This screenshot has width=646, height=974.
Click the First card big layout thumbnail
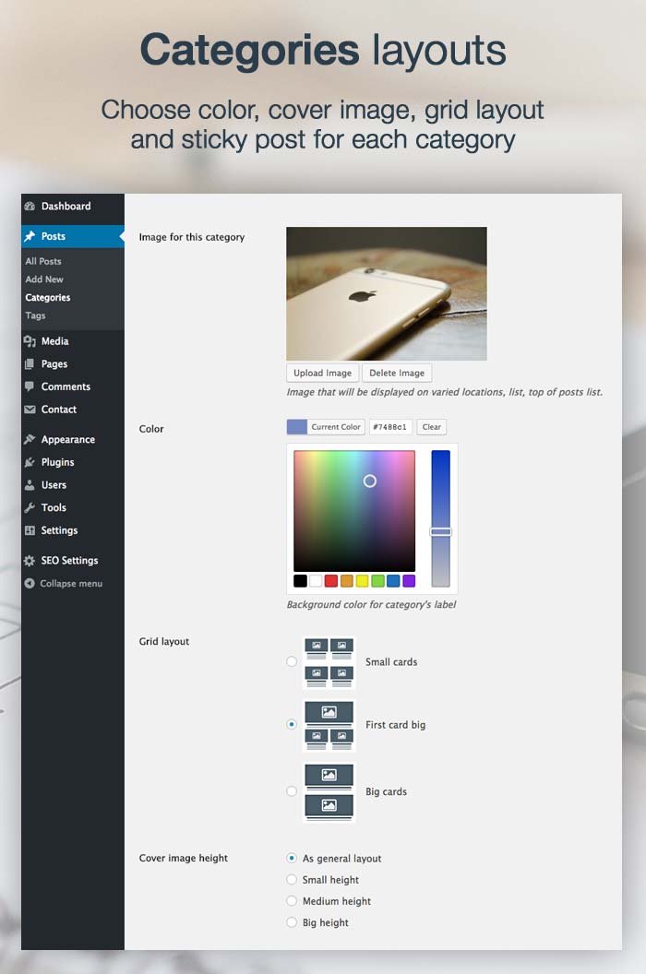(329, 725)
